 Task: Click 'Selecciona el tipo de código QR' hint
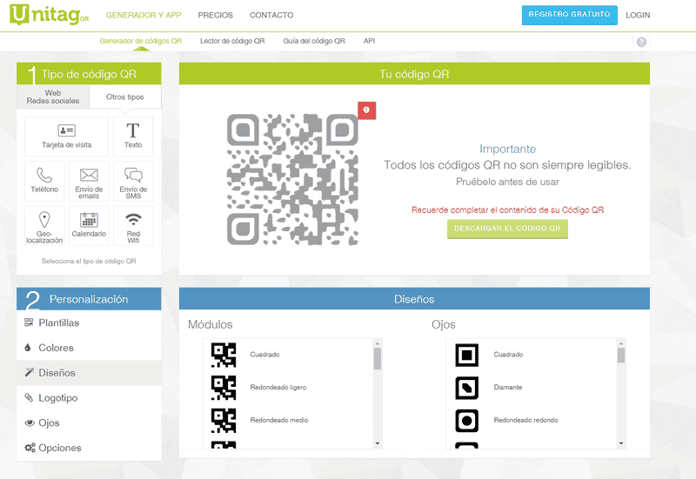pos(89,261)
